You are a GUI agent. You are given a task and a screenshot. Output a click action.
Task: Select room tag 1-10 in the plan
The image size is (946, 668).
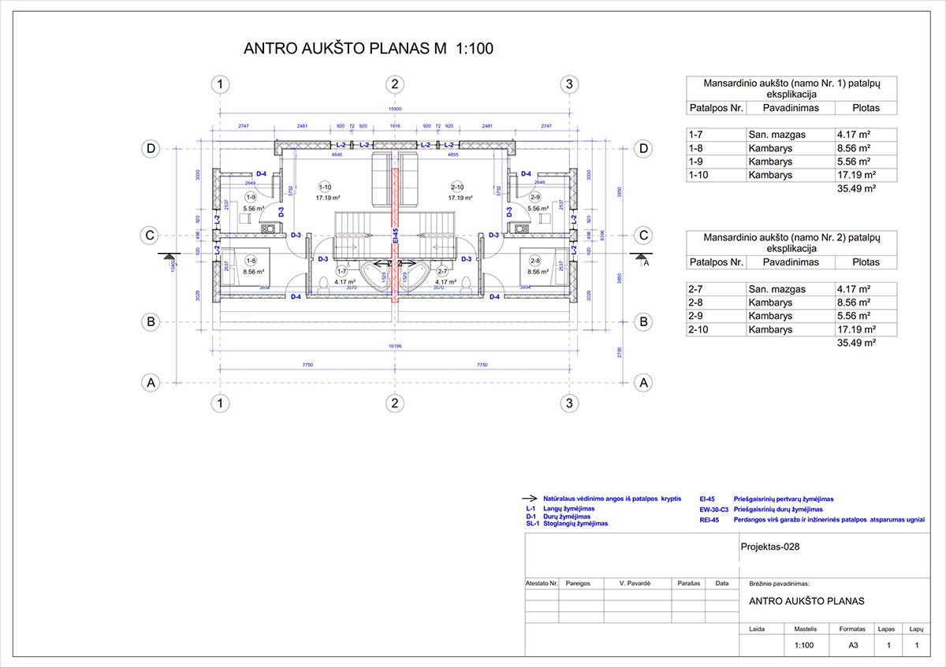[326, 187]
